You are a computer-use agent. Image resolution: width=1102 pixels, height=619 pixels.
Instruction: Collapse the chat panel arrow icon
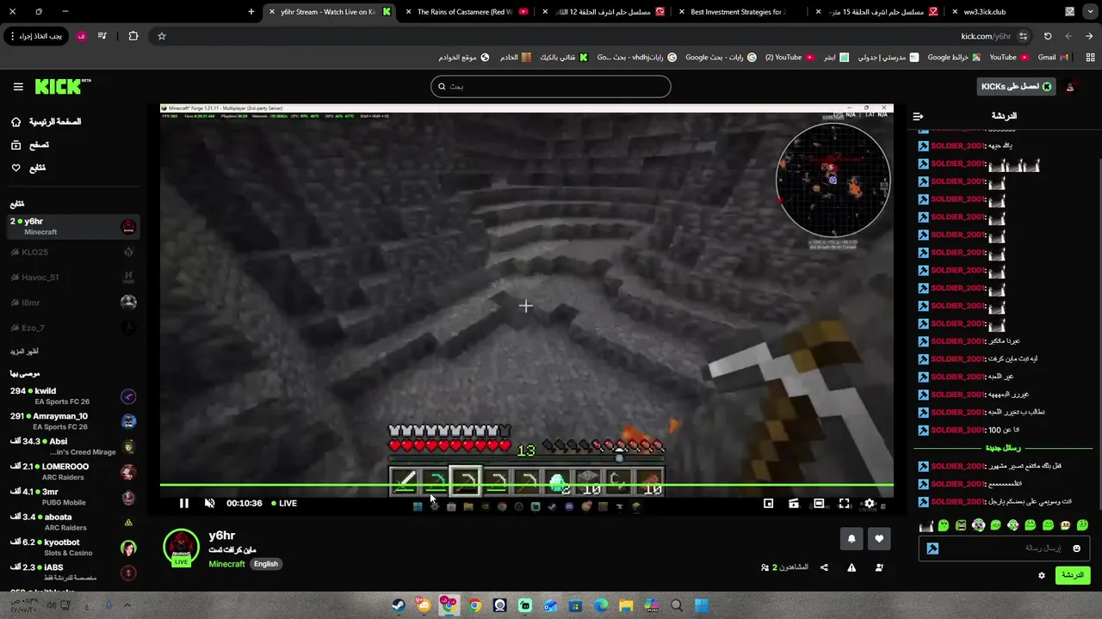coord(918,116)
